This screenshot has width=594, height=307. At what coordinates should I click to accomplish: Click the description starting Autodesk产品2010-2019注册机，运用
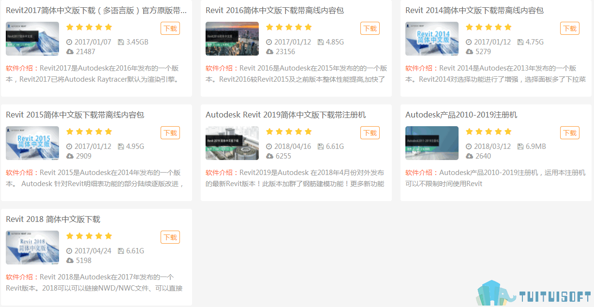click(x=495, y=178)
